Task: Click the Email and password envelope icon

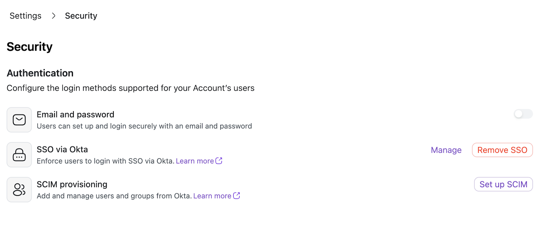Action: [x=19, y=120]
